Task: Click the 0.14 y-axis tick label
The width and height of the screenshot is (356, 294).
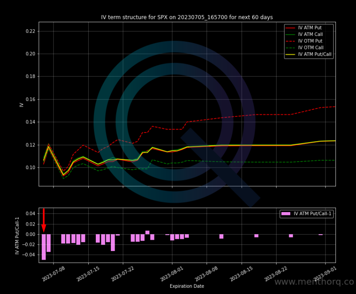Action: [x=31, y=122]
